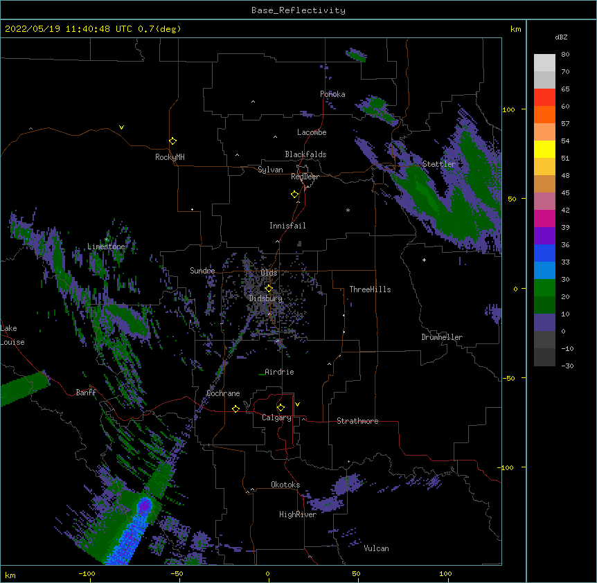Click the violet purple swatch in dBZ legend
The width and height of the screenshot is (597, 583).
544,235
